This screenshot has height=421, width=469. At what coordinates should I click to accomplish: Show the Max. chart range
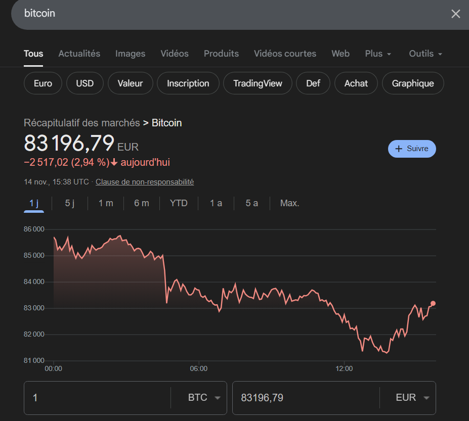(x=290, y=203)
